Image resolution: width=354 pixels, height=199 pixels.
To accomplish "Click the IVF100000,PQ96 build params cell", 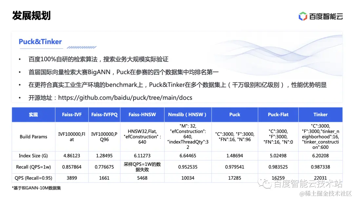I will click(x=104, y=137).
